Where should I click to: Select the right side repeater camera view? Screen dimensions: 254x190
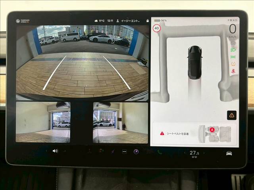tap(121, 123)
